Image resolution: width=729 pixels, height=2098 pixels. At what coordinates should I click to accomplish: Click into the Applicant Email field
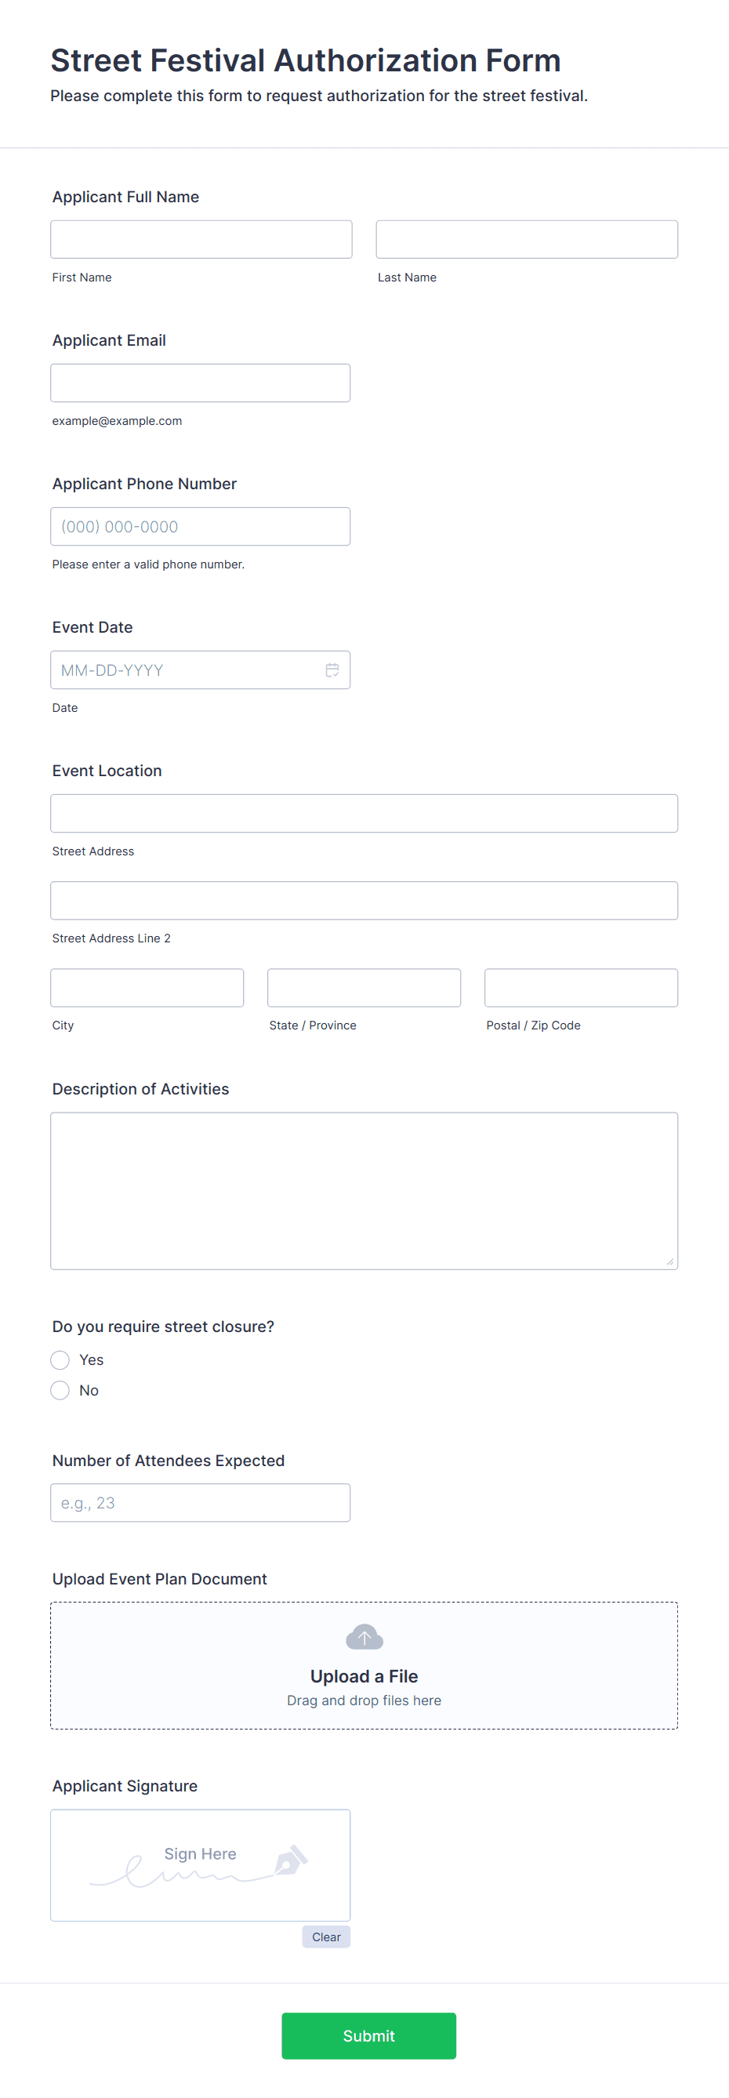click(x=201, y=383)
